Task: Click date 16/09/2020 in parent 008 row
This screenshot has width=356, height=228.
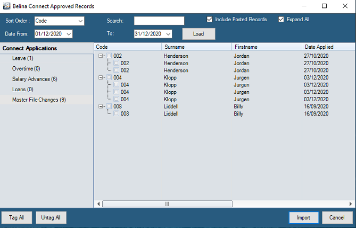Action: pos(316,107)
